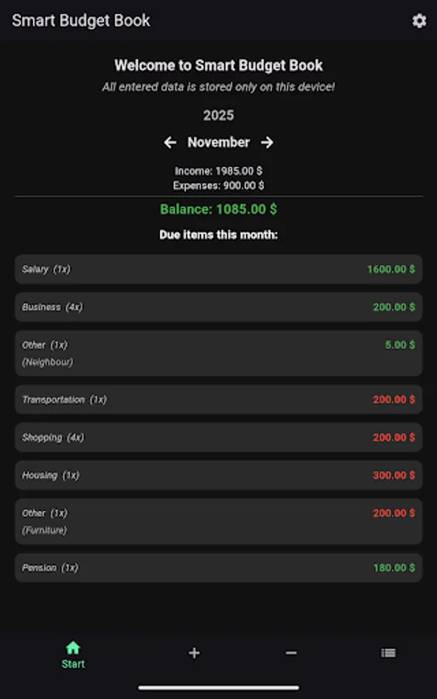
Task: Click the 2025 year label
Action: click(218, 116)
